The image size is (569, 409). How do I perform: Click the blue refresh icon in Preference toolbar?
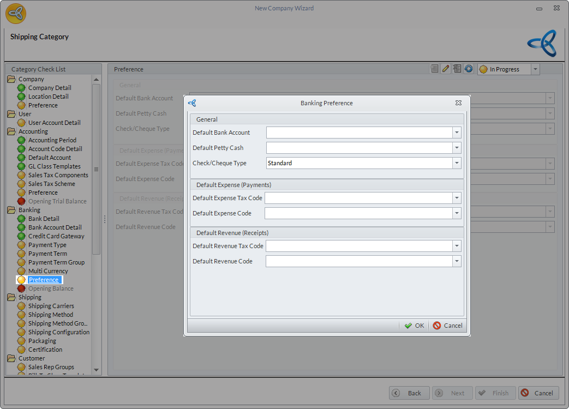click(468, 69)
